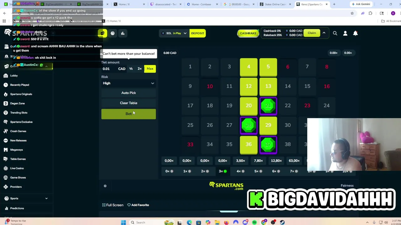Open game settings gear icon
This screenshot has height=225, width=401.
click(x=105, y=186)
